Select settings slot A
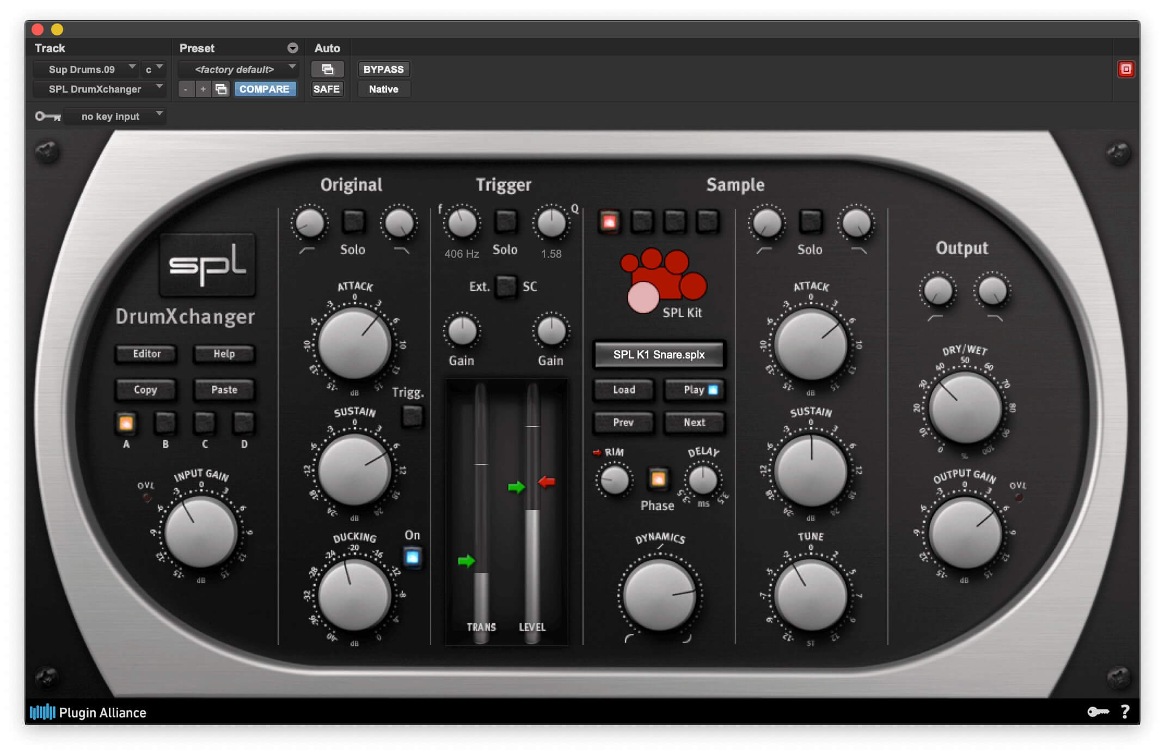The height and width of the screenshot is (754, 1165). (x=126, y=423)
